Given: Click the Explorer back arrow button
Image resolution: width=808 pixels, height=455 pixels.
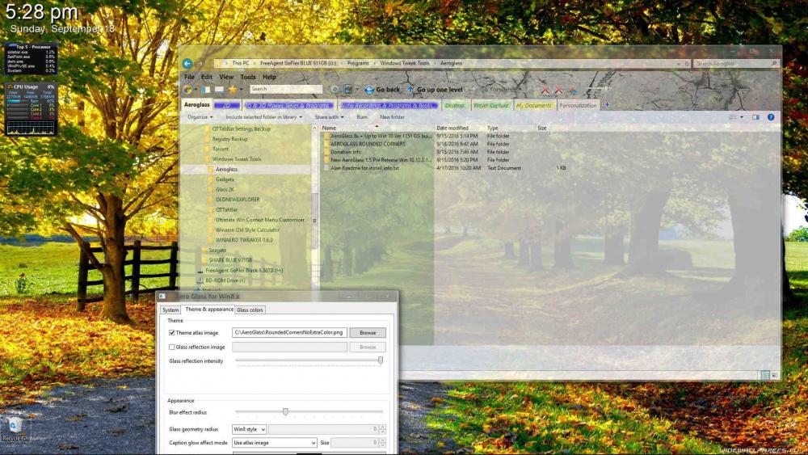Looking at the screenshot, I should point(187,63).
